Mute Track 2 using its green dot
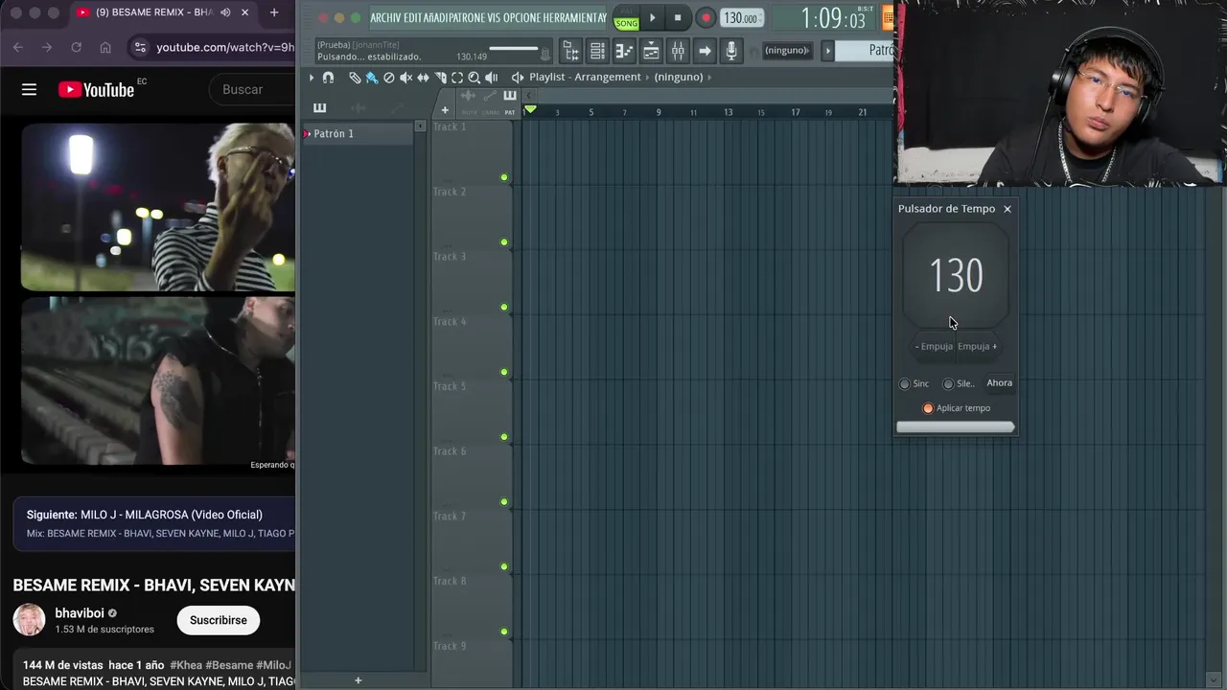 click(504, 242)
